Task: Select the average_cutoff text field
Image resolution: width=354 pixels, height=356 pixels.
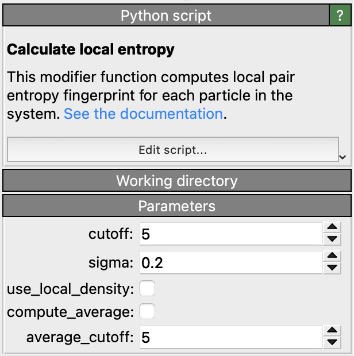Action: pyautogui.click(x=229, y=337)
